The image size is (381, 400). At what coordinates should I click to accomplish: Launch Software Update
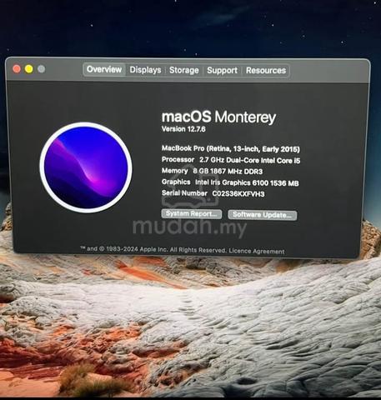(x=263, y=215)
